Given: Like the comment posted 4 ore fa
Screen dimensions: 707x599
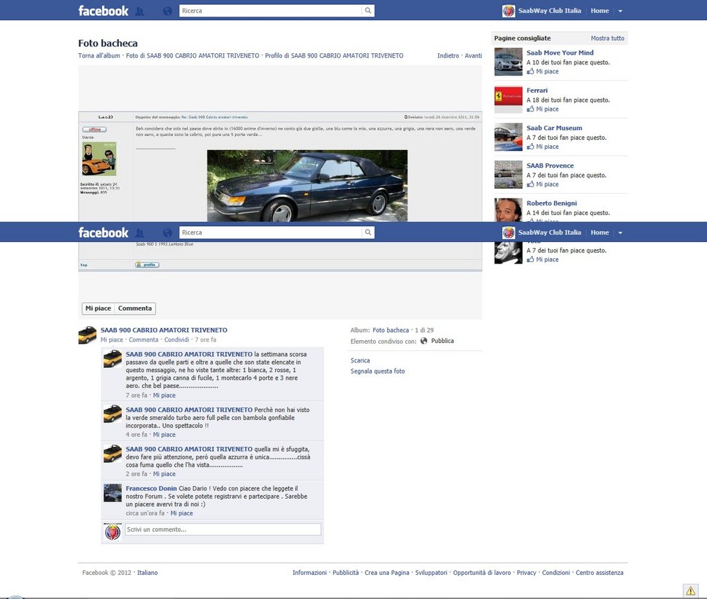Looking at the screenshot, I should 164,434.
